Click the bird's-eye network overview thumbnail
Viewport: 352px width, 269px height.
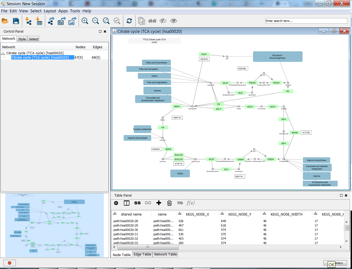click(x=55, y=225)
